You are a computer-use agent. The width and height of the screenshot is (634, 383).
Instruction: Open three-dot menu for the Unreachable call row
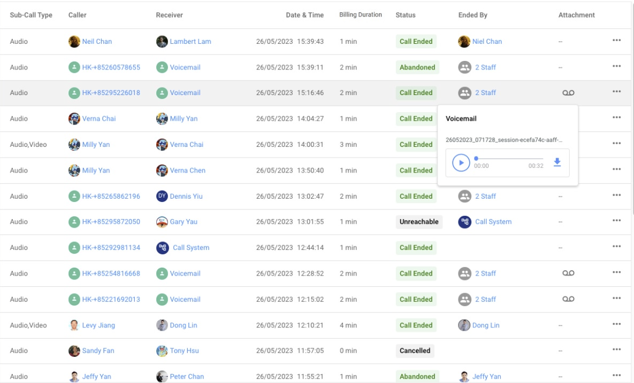point(616,221)
